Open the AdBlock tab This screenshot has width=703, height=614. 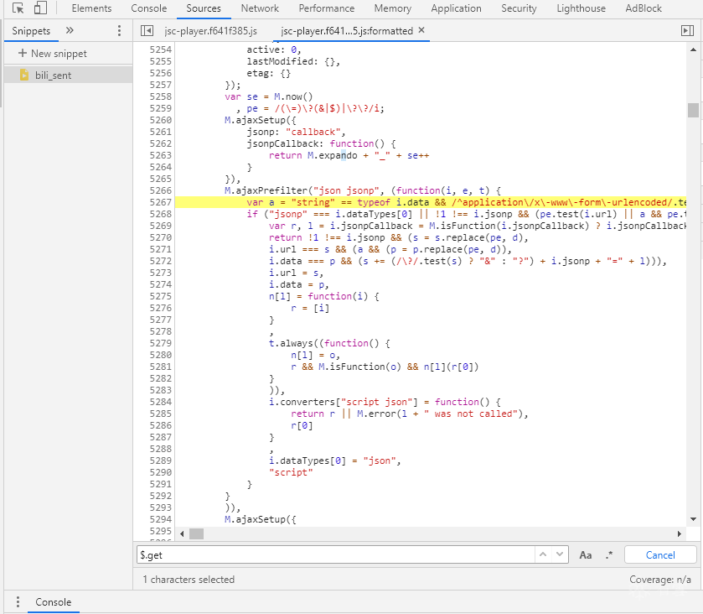pos(644,8)
